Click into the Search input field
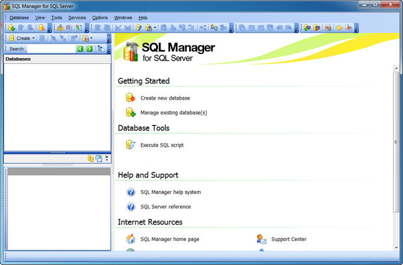Viewport: 403px width, 265px height. (51, 49)
